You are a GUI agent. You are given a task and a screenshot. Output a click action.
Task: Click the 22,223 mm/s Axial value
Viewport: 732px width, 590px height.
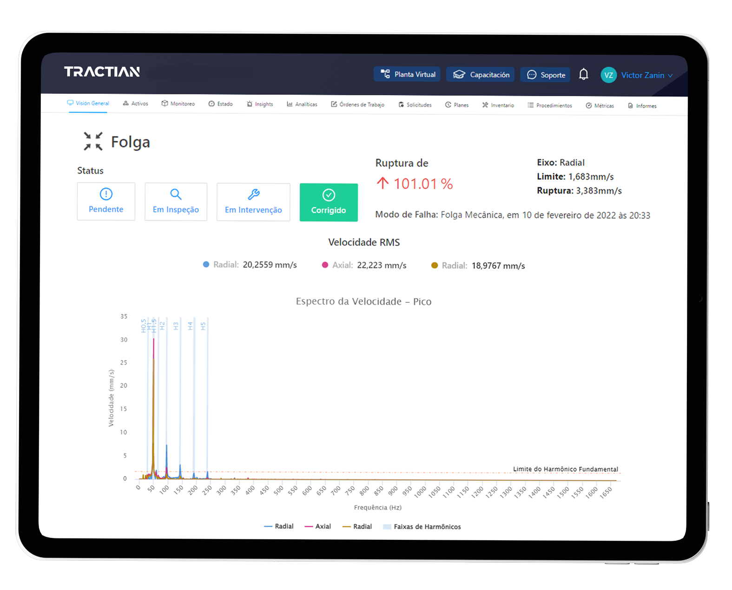point(382,265)
